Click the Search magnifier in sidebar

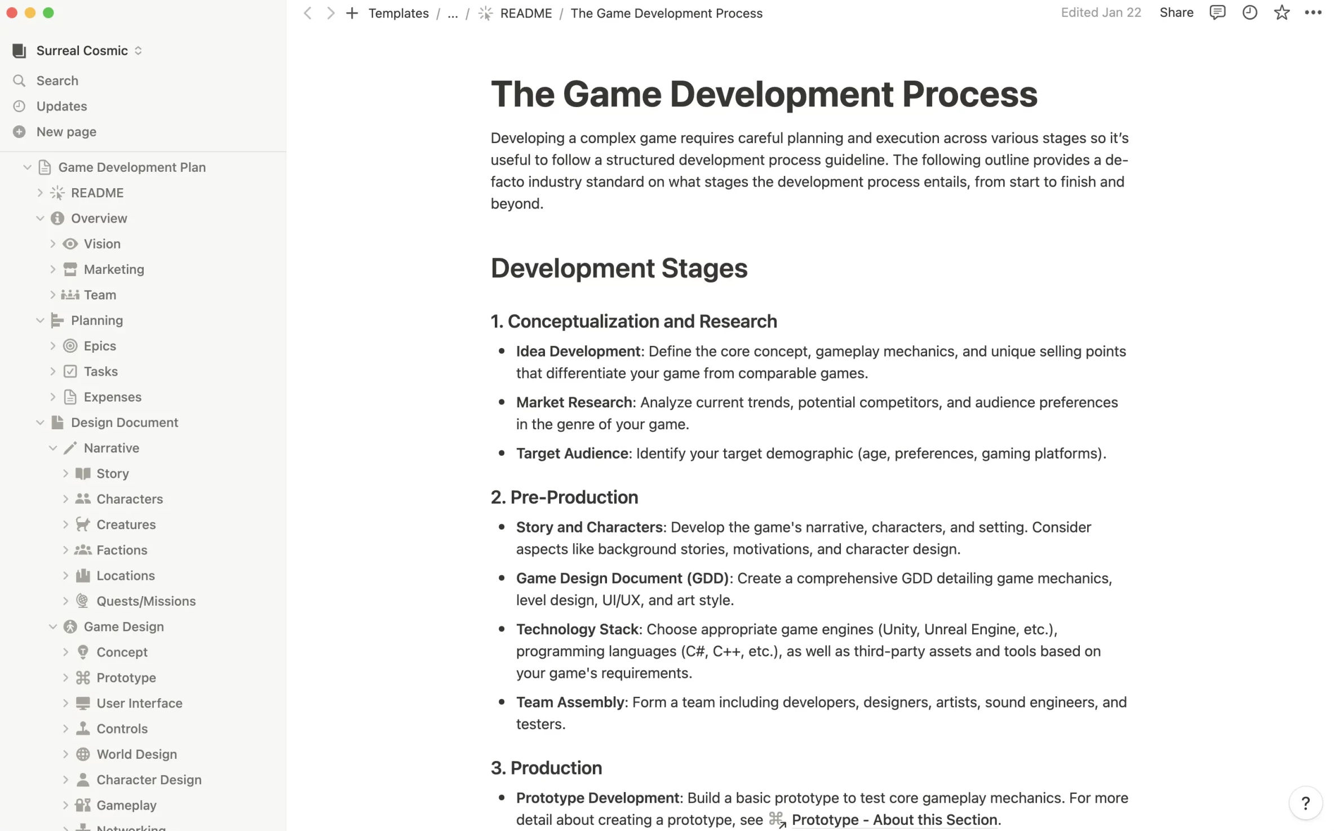pos(19,81)
